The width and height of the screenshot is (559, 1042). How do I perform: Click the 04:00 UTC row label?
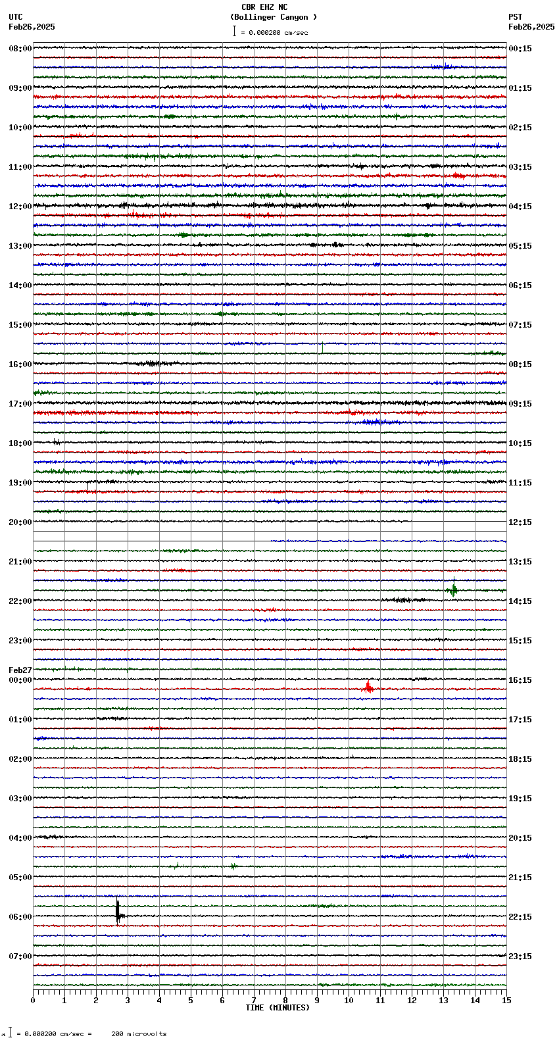[x=20, y=838]
